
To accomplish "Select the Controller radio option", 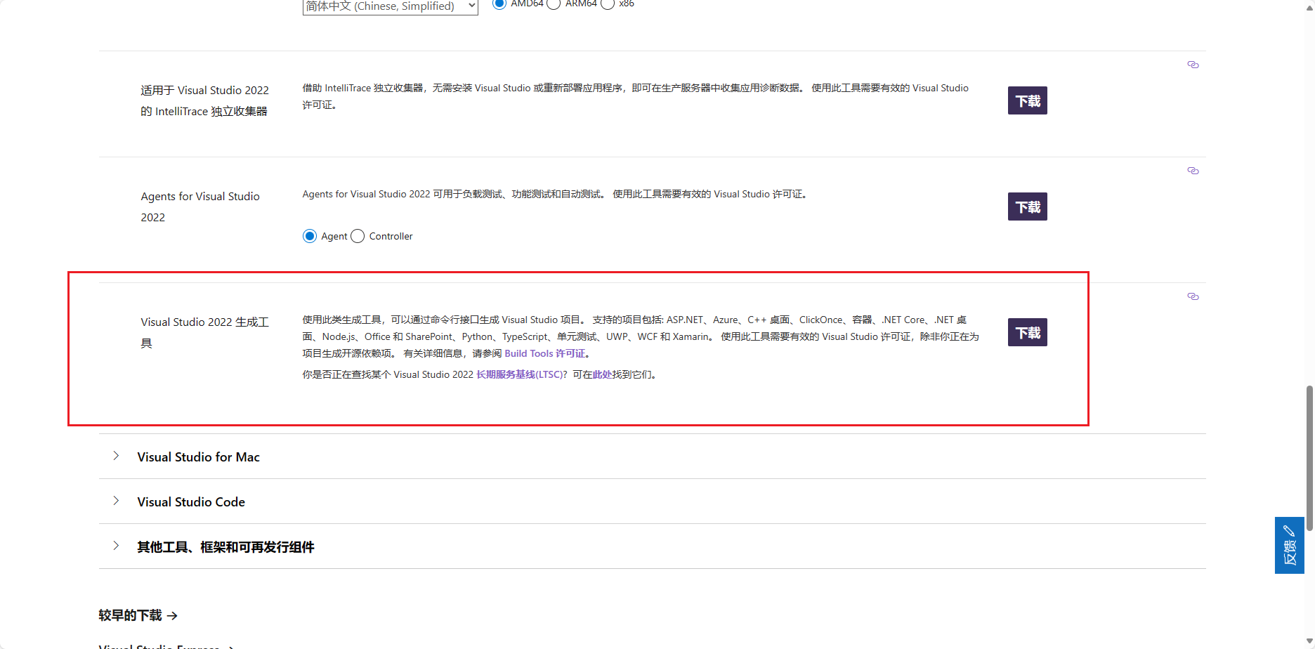I will 358,236.
